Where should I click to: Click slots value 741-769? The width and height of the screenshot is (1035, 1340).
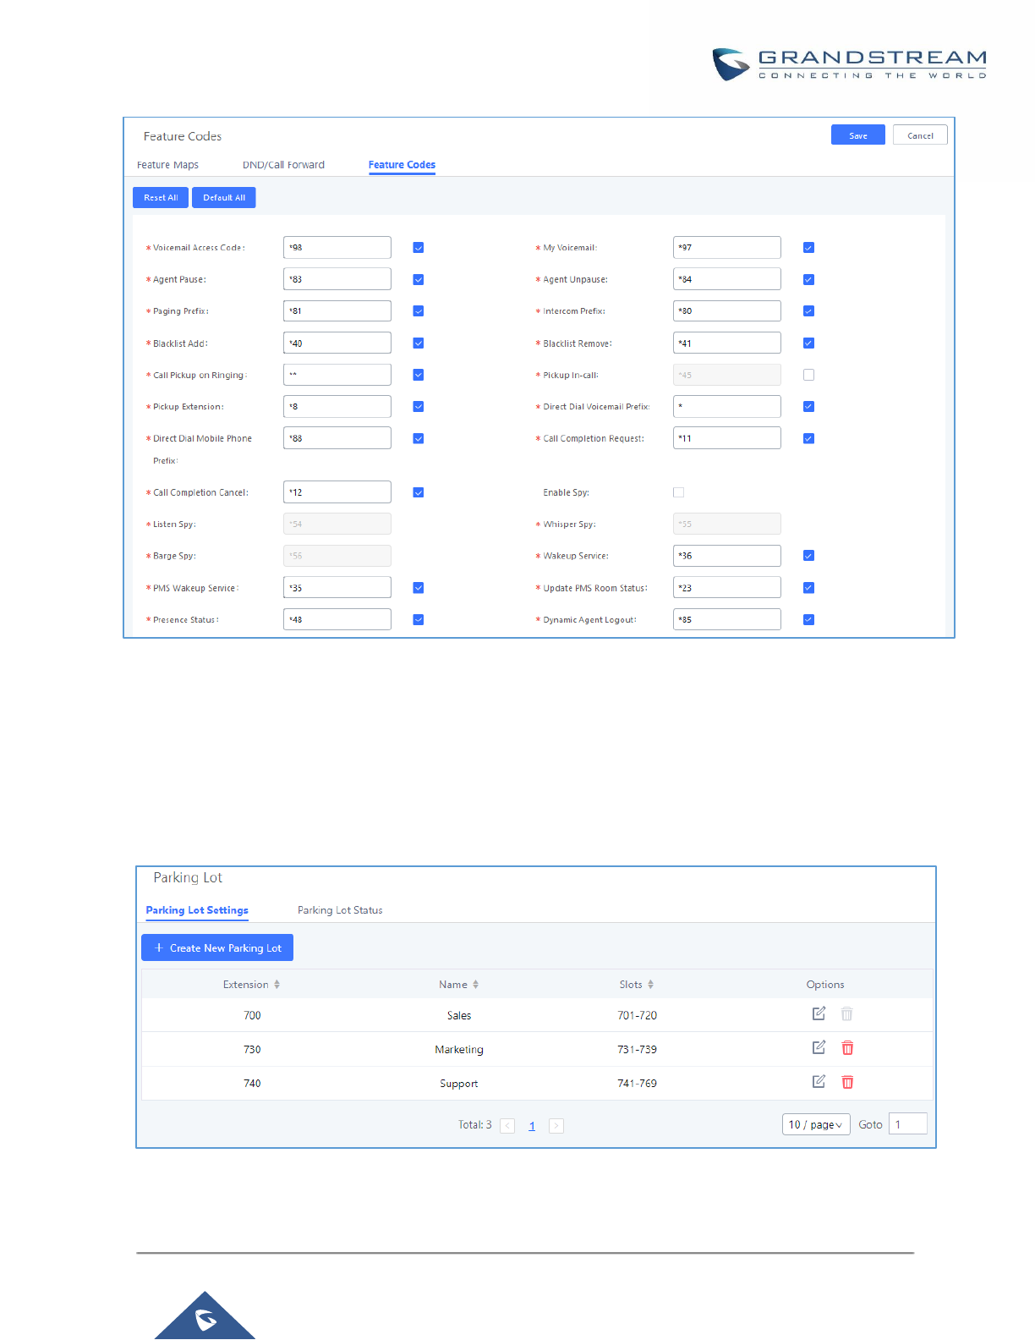637,1084
